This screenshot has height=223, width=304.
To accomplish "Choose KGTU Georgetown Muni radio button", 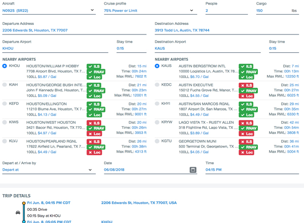I will (157, 141).
